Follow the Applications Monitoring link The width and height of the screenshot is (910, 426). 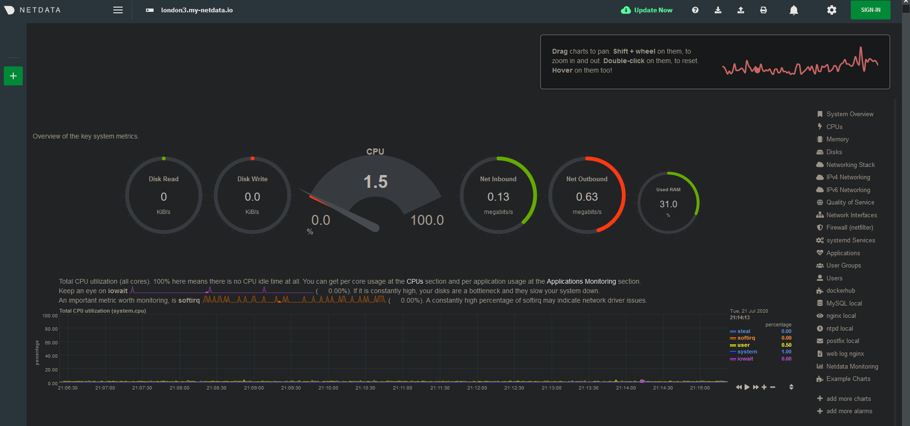(581, 281)
